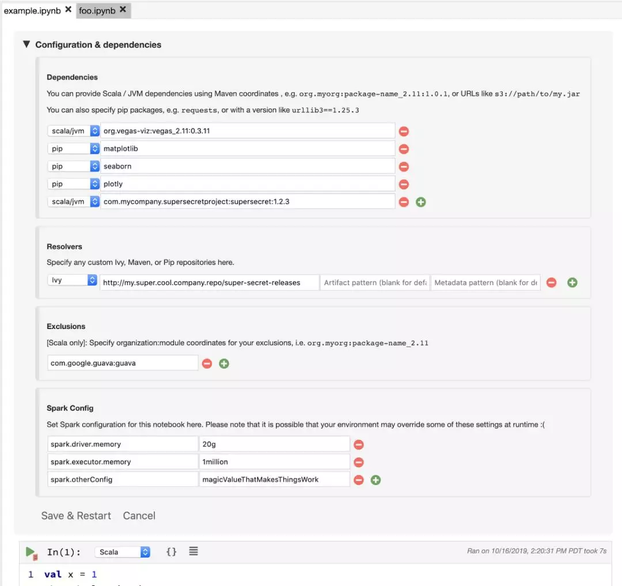Switch to the foo.ipynb tab
This screenshot has width=622, height=586.
pos(97,11)
